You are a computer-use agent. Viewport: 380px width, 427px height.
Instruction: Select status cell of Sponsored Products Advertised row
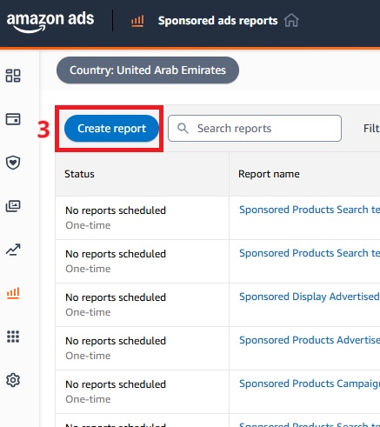pyautogui.click(x=142, y=348)
